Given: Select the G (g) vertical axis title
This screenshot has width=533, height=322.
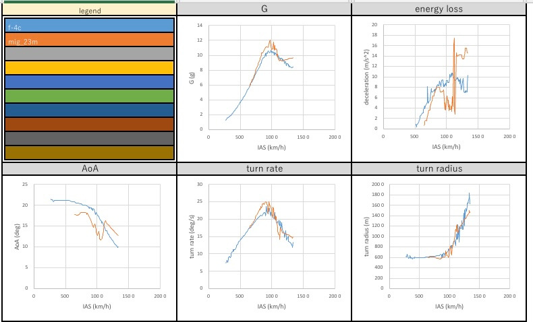Looking at the screenshot, I should point(191,77).
